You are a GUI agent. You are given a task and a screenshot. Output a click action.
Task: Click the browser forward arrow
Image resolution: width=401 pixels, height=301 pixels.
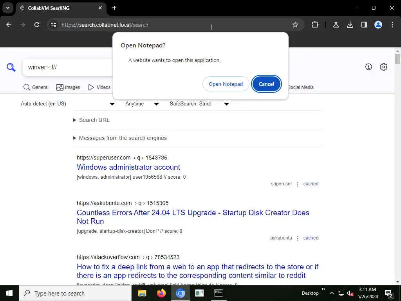pos(23,25)
